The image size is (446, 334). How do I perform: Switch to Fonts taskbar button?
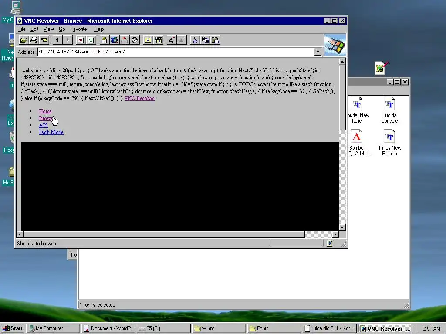coord(274,328)
